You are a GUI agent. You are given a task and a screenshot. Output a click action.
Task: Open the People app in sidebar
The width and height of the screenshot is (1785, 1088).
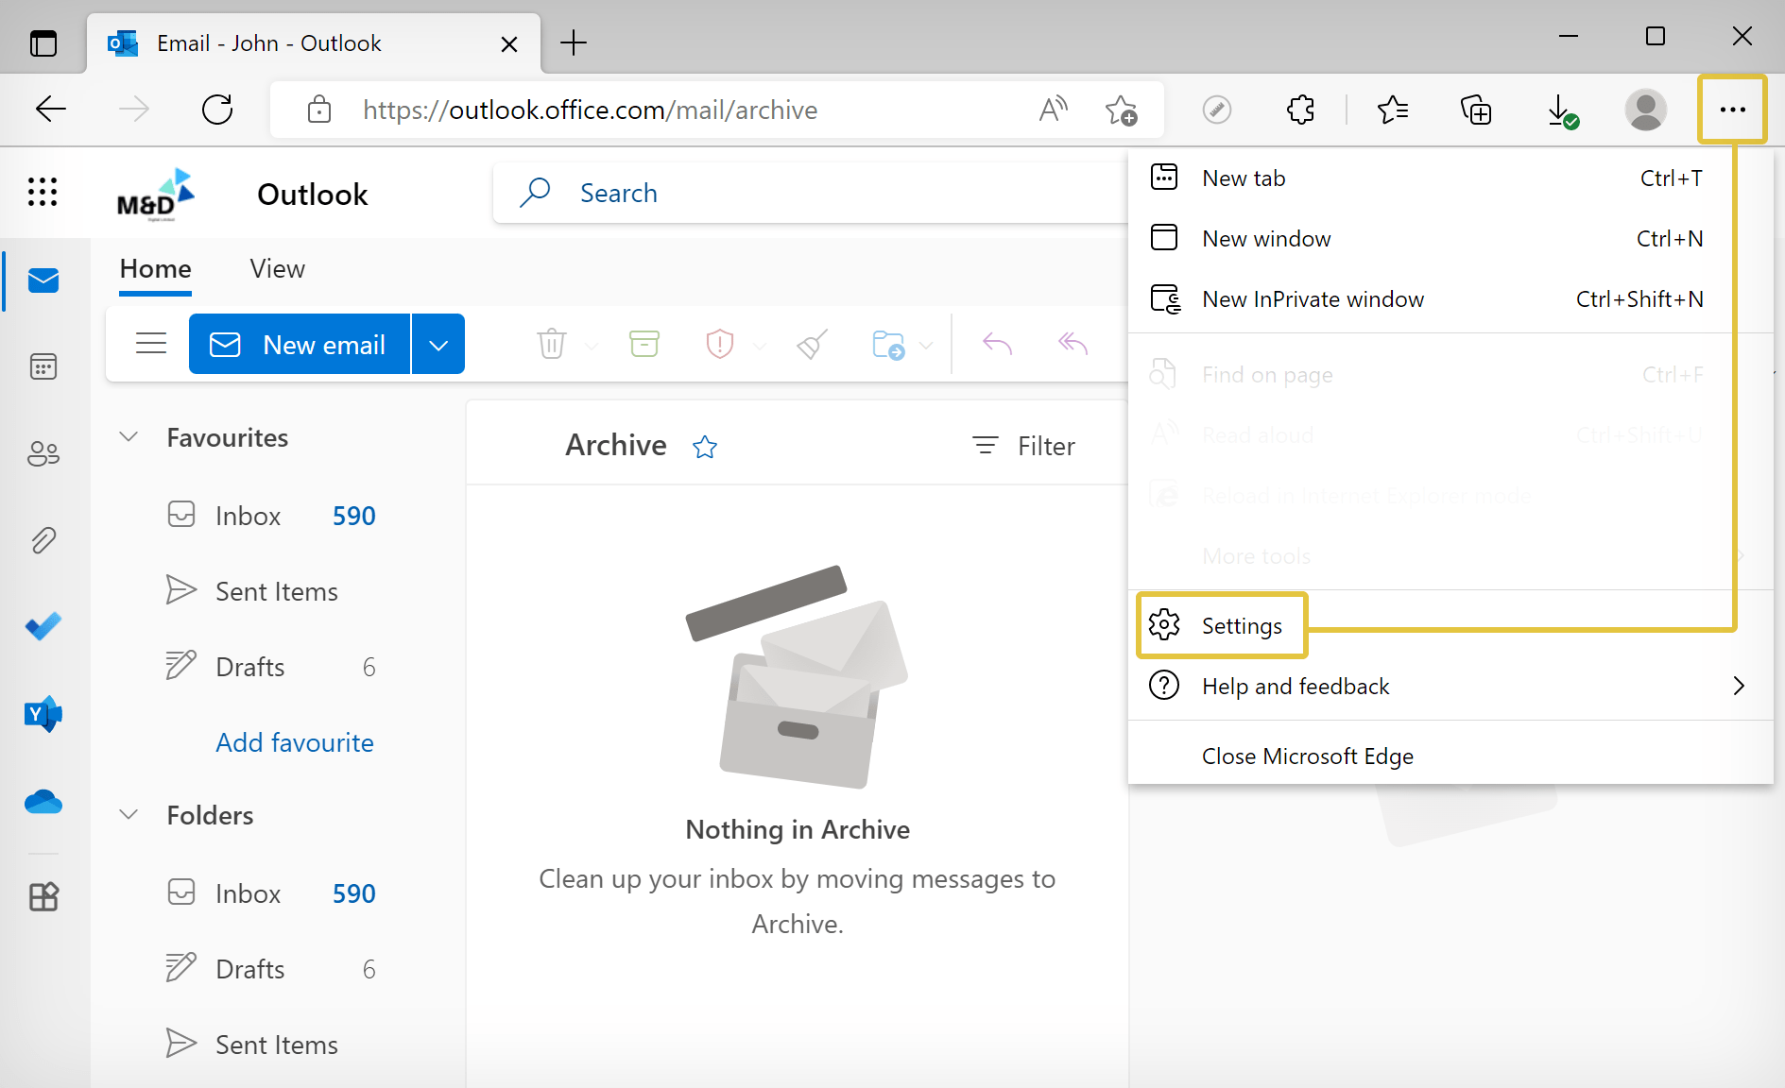pyautogui.click(x=43, y=453)
